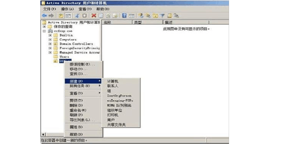Expand the Domain Controllers tree node
Image resolution: width=303 pixels, height=144 pixels.
[50, 44]
